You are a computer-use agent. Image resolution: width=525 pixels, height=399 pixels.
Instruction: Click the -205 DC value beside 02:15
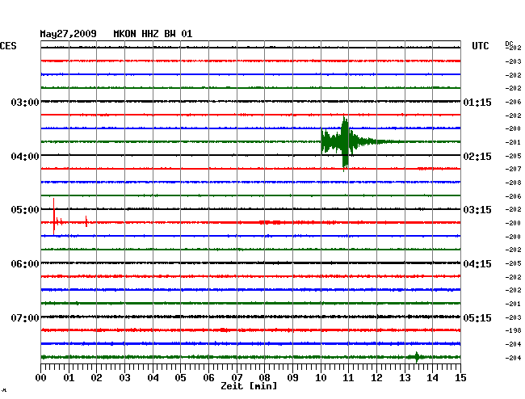coord(513,156)
